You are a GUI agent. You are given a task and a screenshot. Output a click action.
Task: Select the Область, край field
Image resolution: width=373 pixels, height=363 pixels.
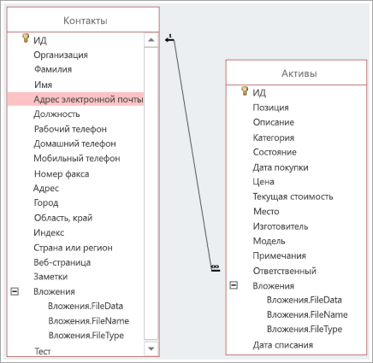tap(63, 218)
